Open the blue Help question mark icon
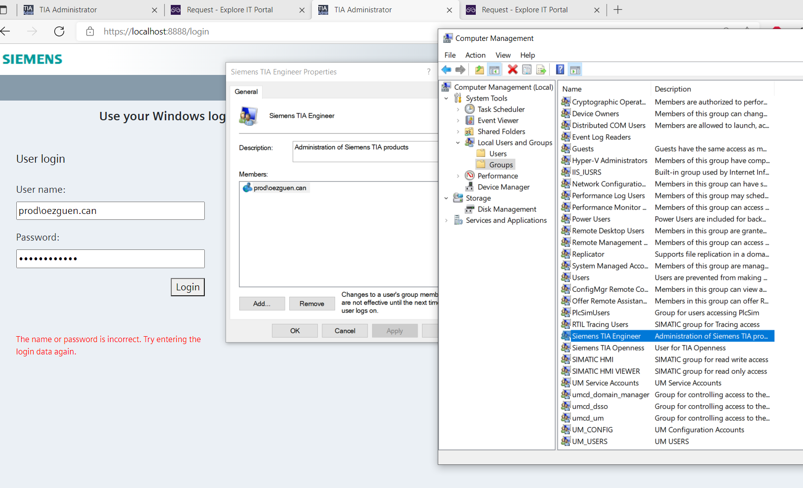 pos(560,70)
